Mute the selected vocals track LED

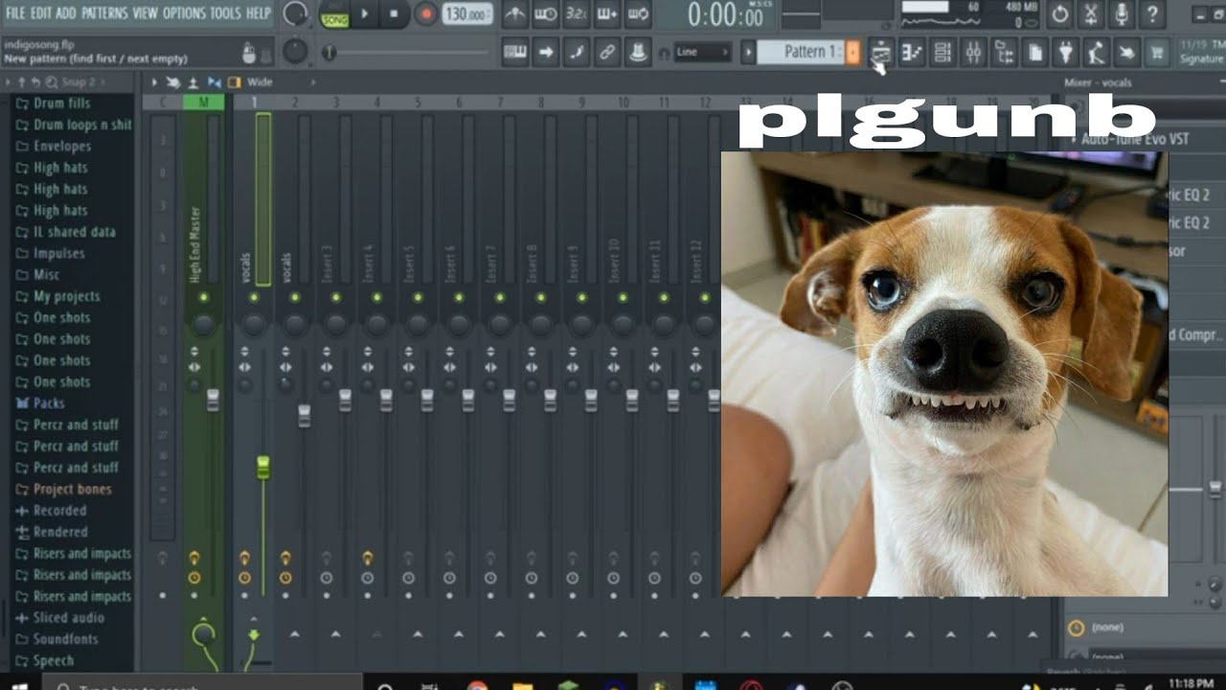(x=254, y=298)
